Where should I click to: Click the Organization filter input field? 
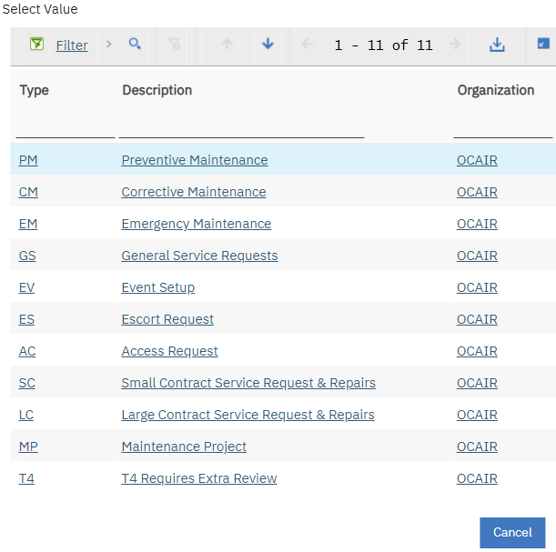502,126
